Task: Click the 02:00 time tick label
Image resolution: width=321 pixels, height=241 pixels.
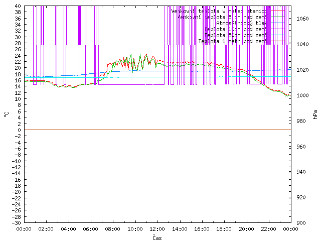Action: (x=46, y=229)
